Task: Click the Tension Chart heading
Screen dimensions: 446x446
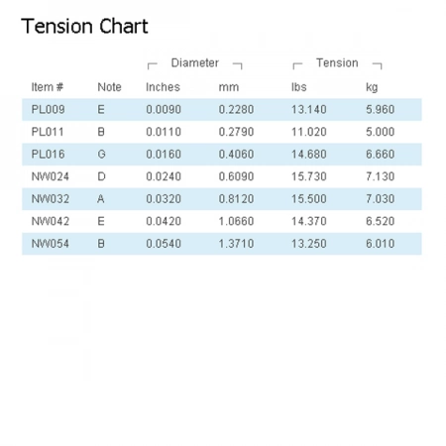Action: tap(84, 27)
